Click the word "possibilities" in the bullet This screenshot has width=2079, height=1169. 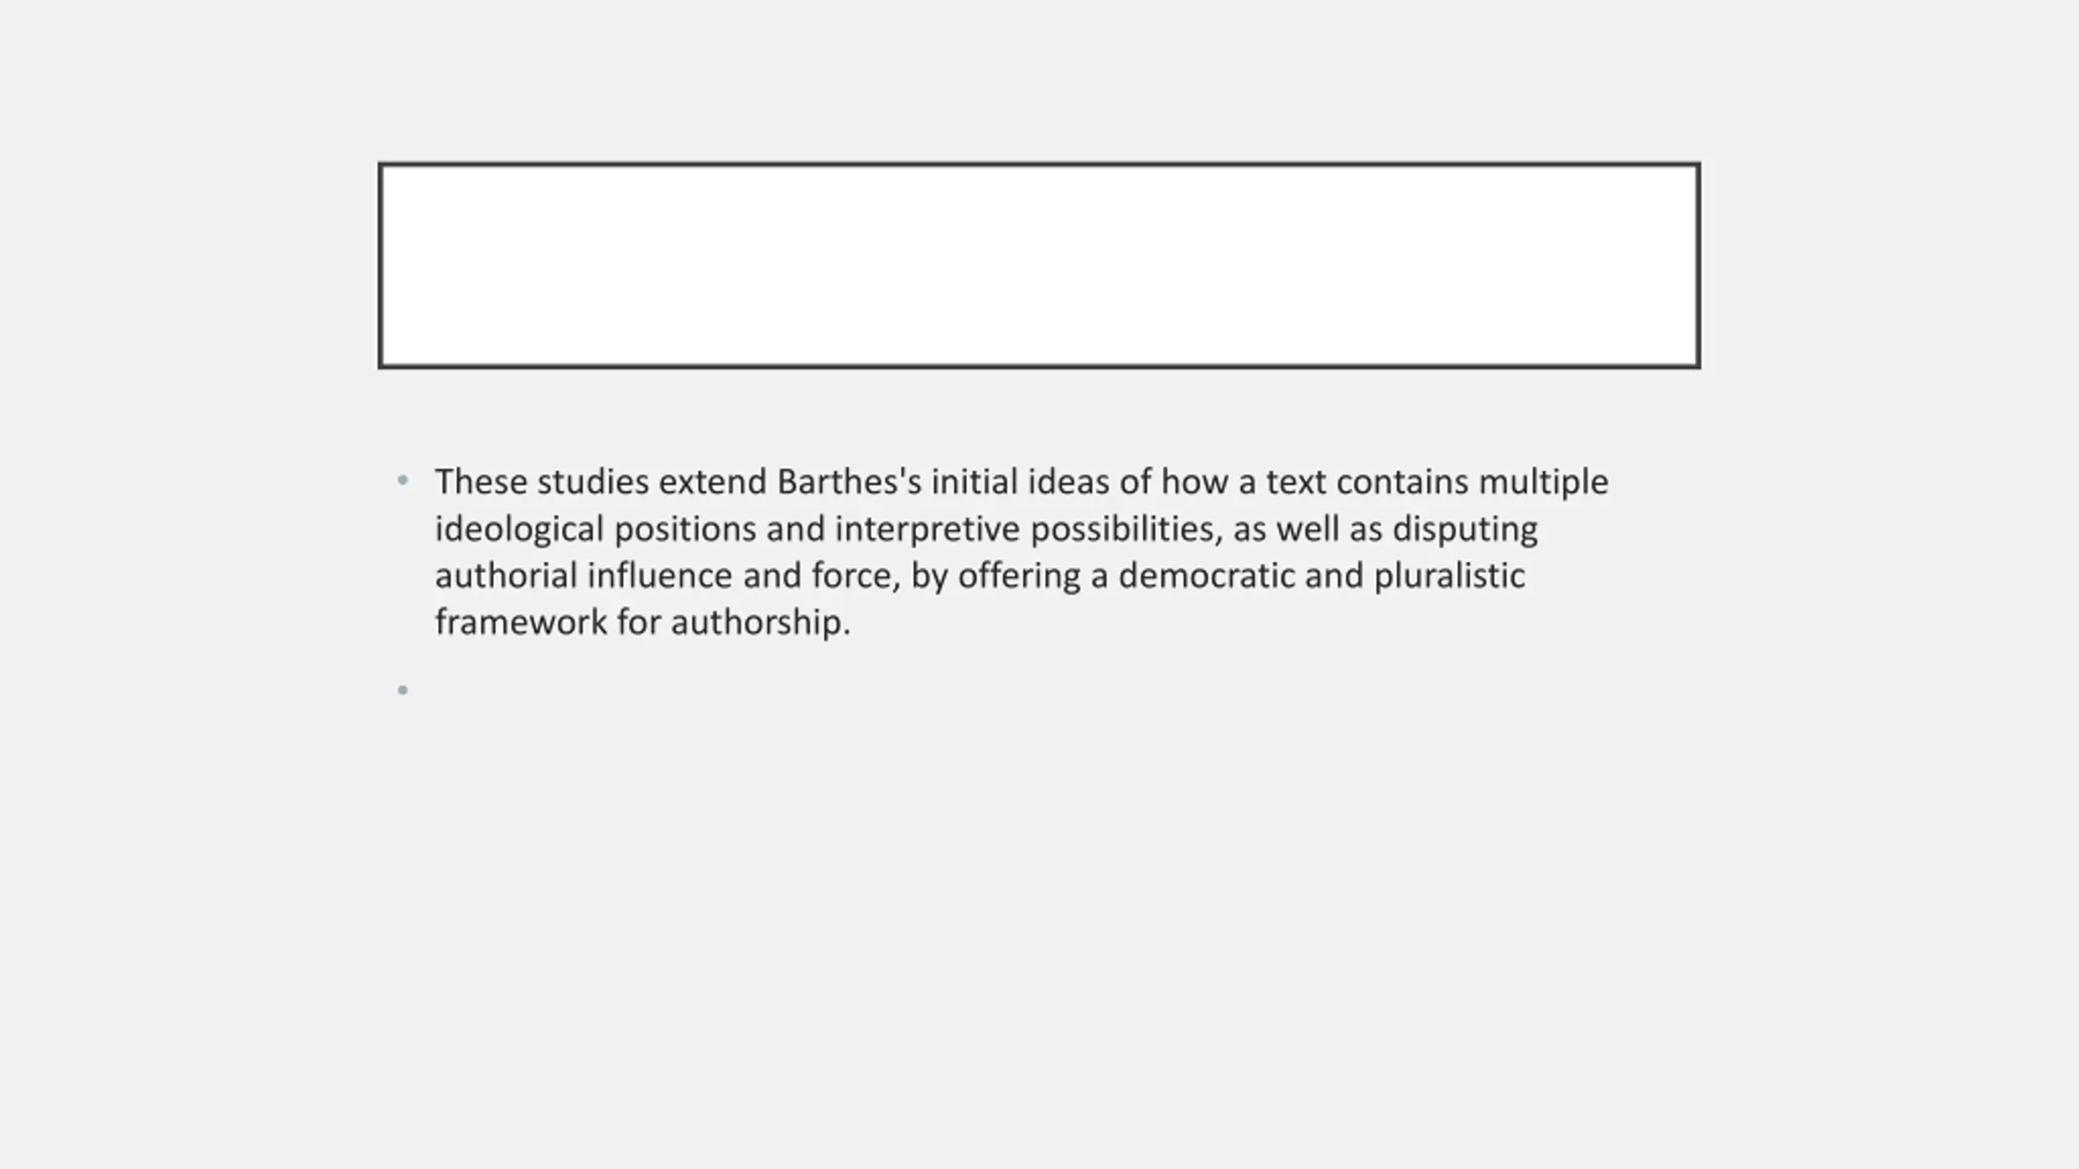coord(1123,531)
